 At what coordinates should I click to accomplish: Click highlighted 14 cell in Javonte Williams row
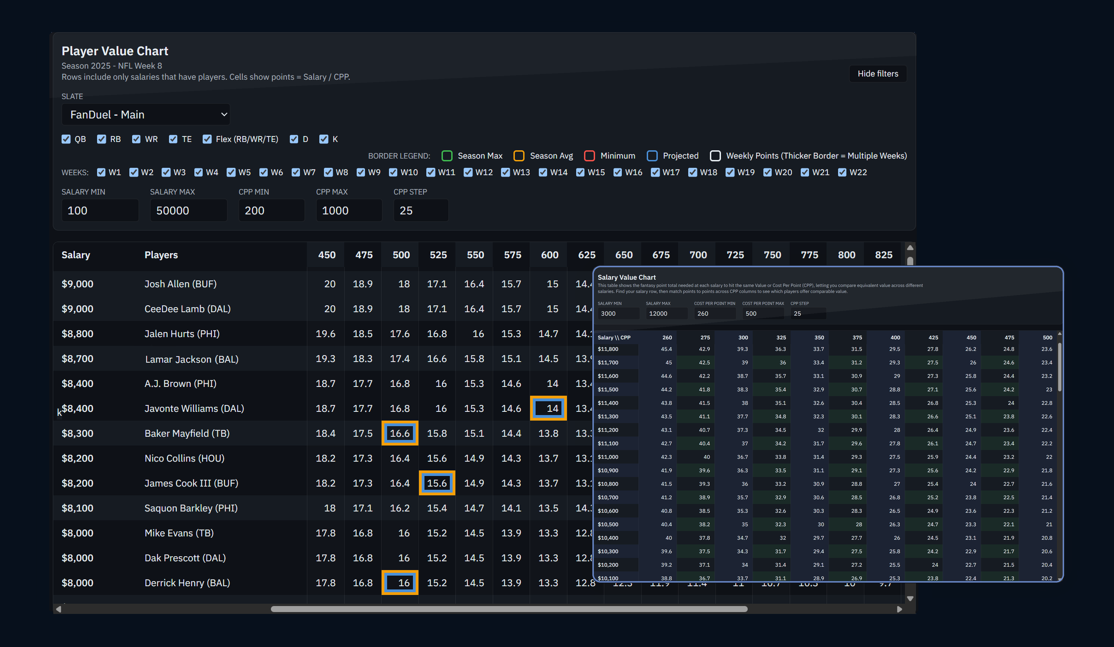click(548, 408)
